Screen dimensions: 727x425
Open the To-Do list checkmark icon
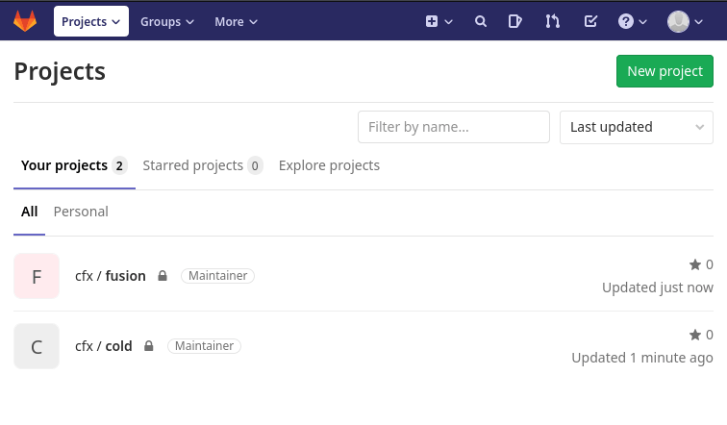tap(590, 21)
